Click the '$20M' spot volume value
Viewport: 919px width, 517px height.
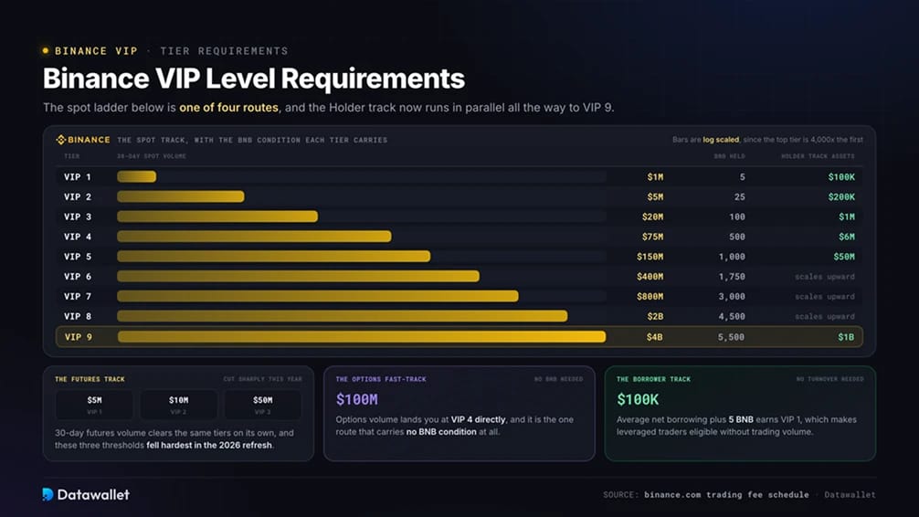coord(653,216)
